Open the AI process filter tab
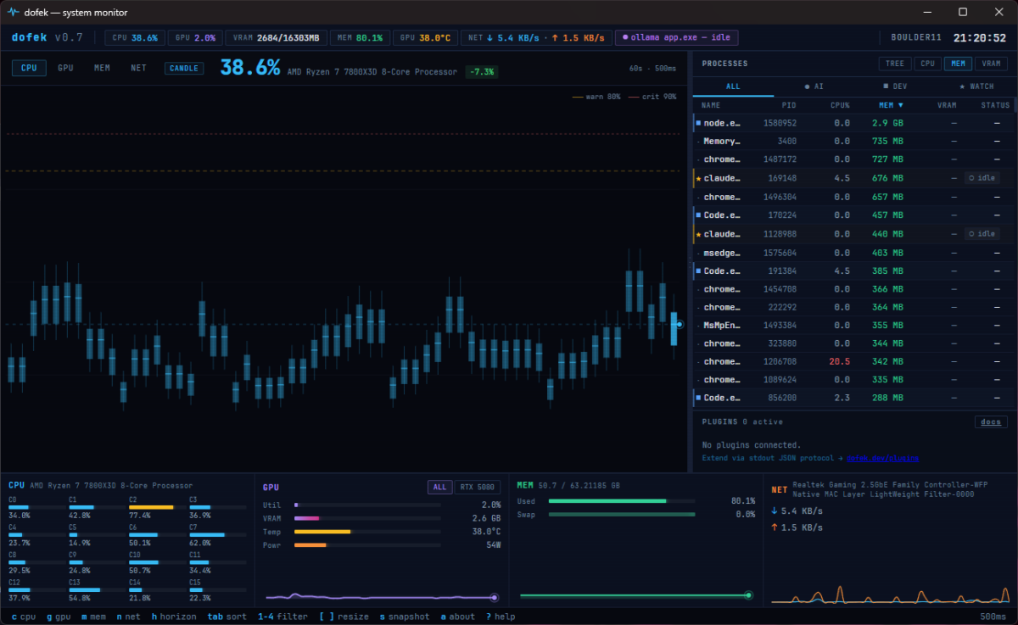 (814, 86)
